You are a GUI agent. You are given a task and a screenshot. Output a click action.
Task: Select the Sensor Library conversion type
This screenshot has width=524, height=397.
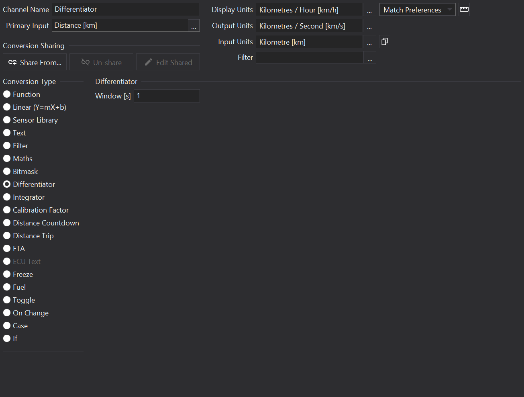coord(7,120)
